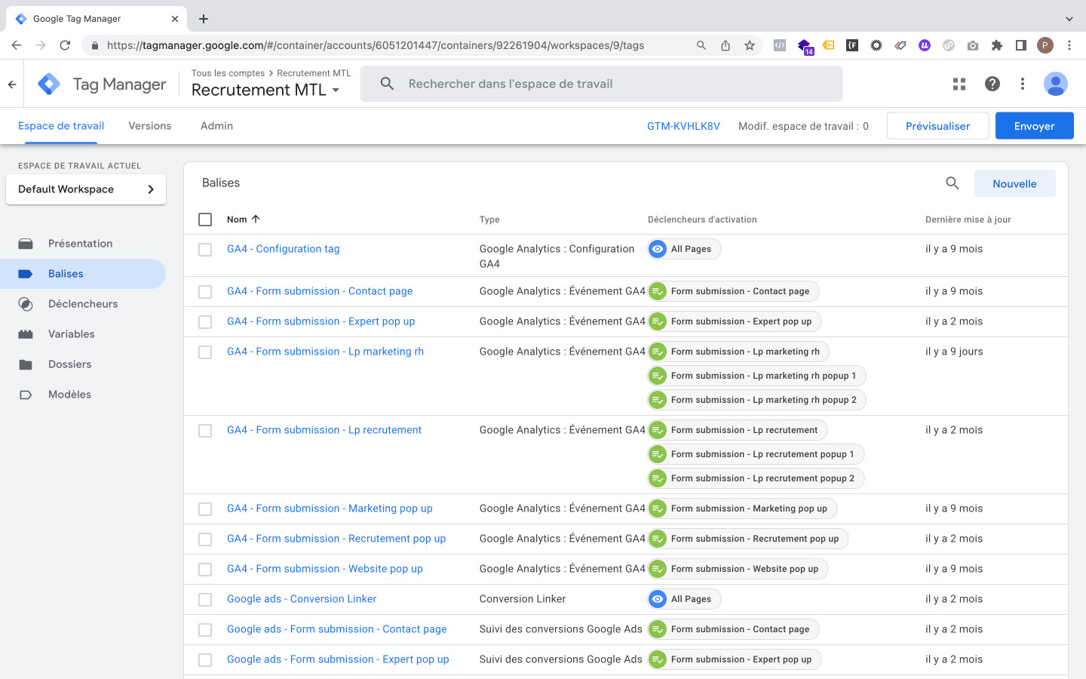Click the search icon in Balises panel
Screen dimensions: 1086x679
[x=953, y=183]
